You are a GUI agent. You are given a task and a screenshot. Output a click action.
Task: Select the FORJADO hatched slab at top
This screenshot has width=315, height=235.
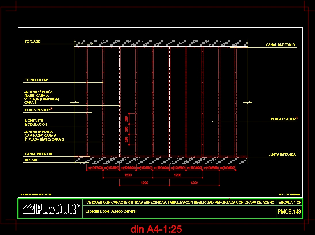click(x=160, y=42)
